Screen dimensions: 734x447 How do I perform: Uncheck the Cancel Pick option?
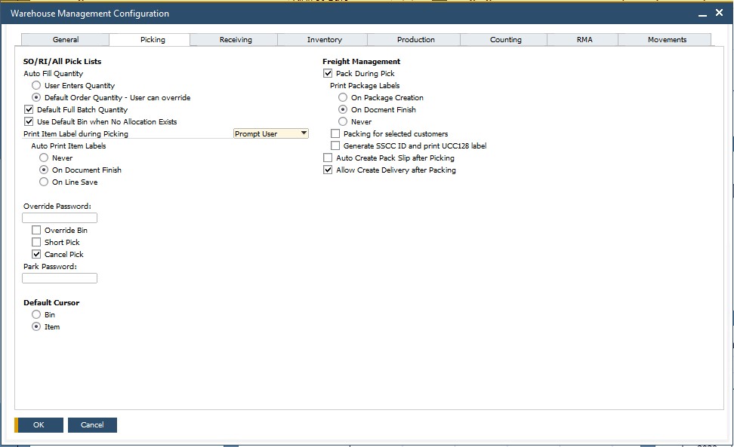click(35, 254)
